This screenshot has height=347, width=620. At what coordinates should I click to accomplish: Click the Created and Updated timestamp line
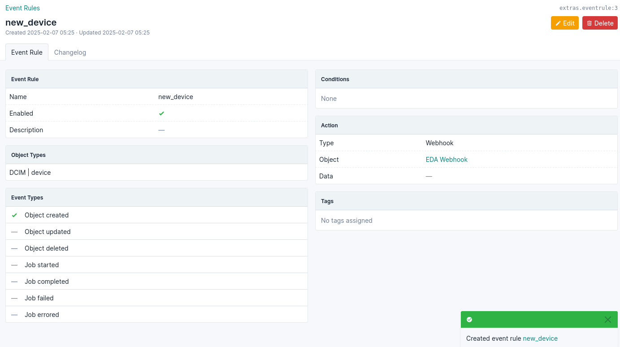click(x=78, y=33)
